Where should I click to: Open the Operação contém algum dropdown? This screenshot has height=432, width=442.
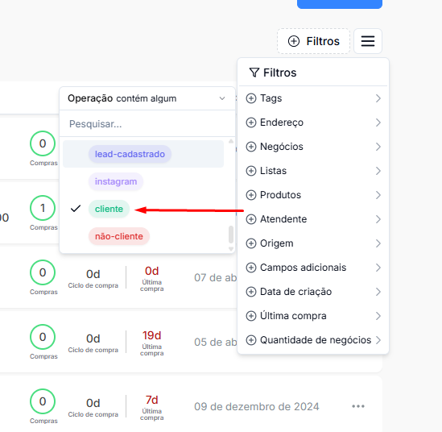[147, 98]
